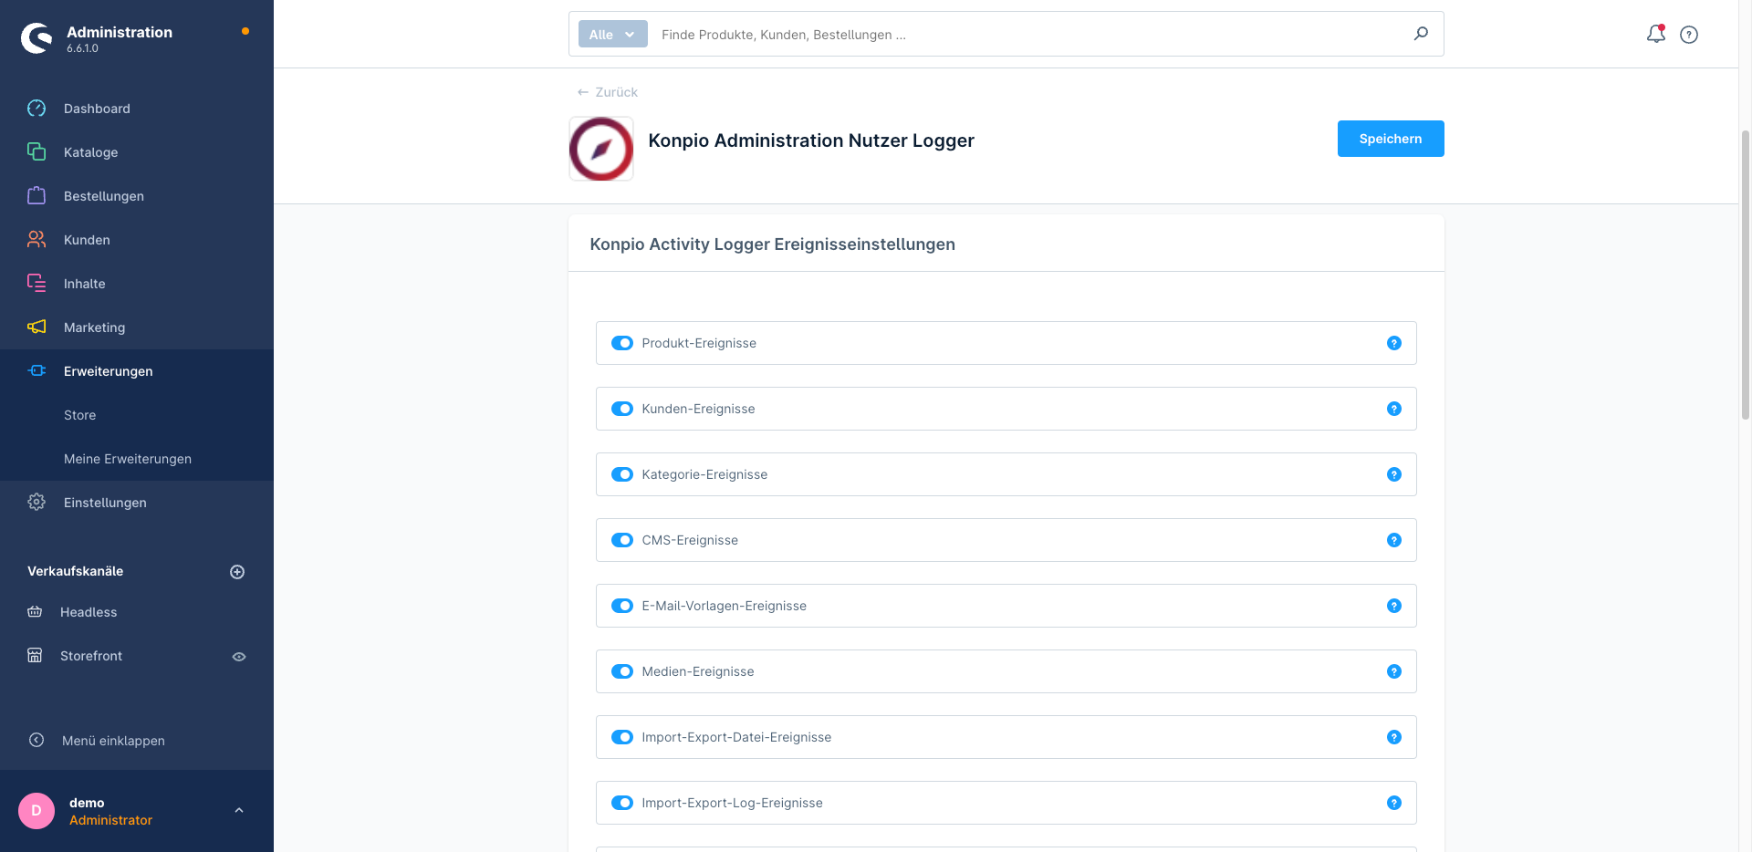Click the Speichern button
The height and width of the screenshot is (852, 1752).
(1391, 139)
